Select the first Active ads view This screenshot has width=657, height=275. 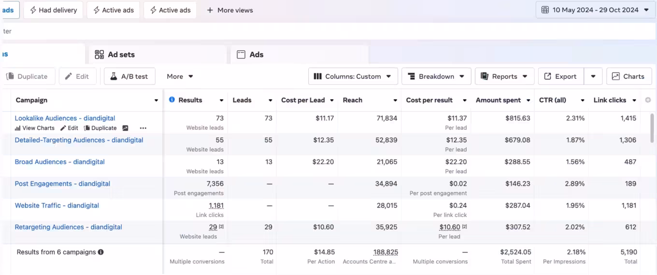114,10
